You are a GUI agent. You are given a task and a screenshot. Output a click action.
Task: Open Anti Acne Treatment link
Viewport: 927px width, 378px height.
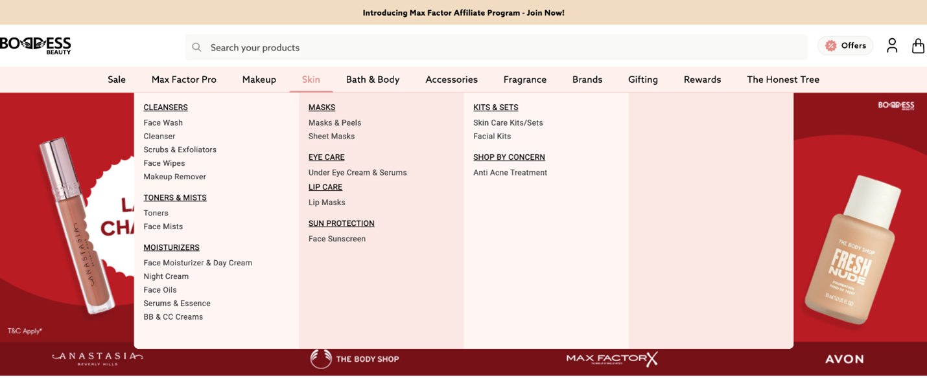(510, 173)
